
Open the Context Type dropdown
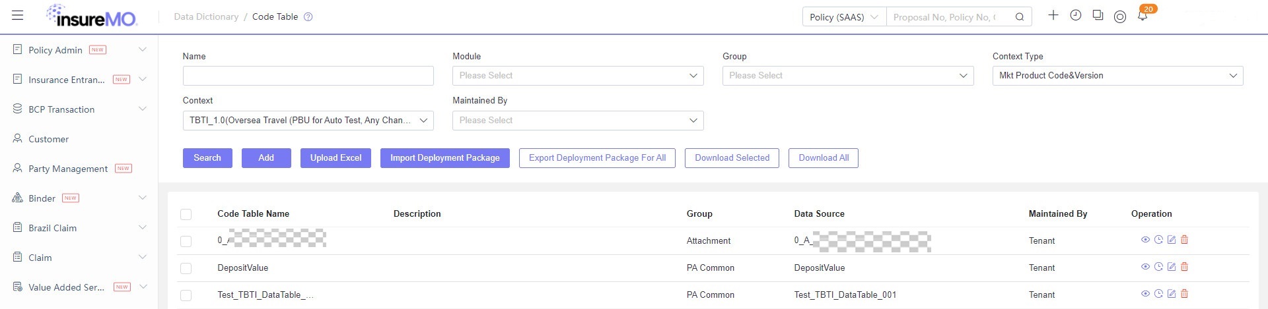coord(1117,76)
